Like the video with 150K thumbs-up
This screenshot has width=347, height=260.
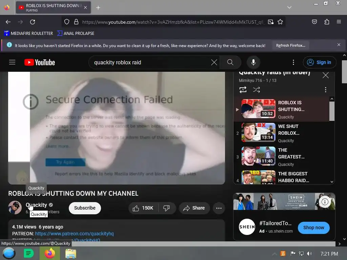[x=143, y=208]
